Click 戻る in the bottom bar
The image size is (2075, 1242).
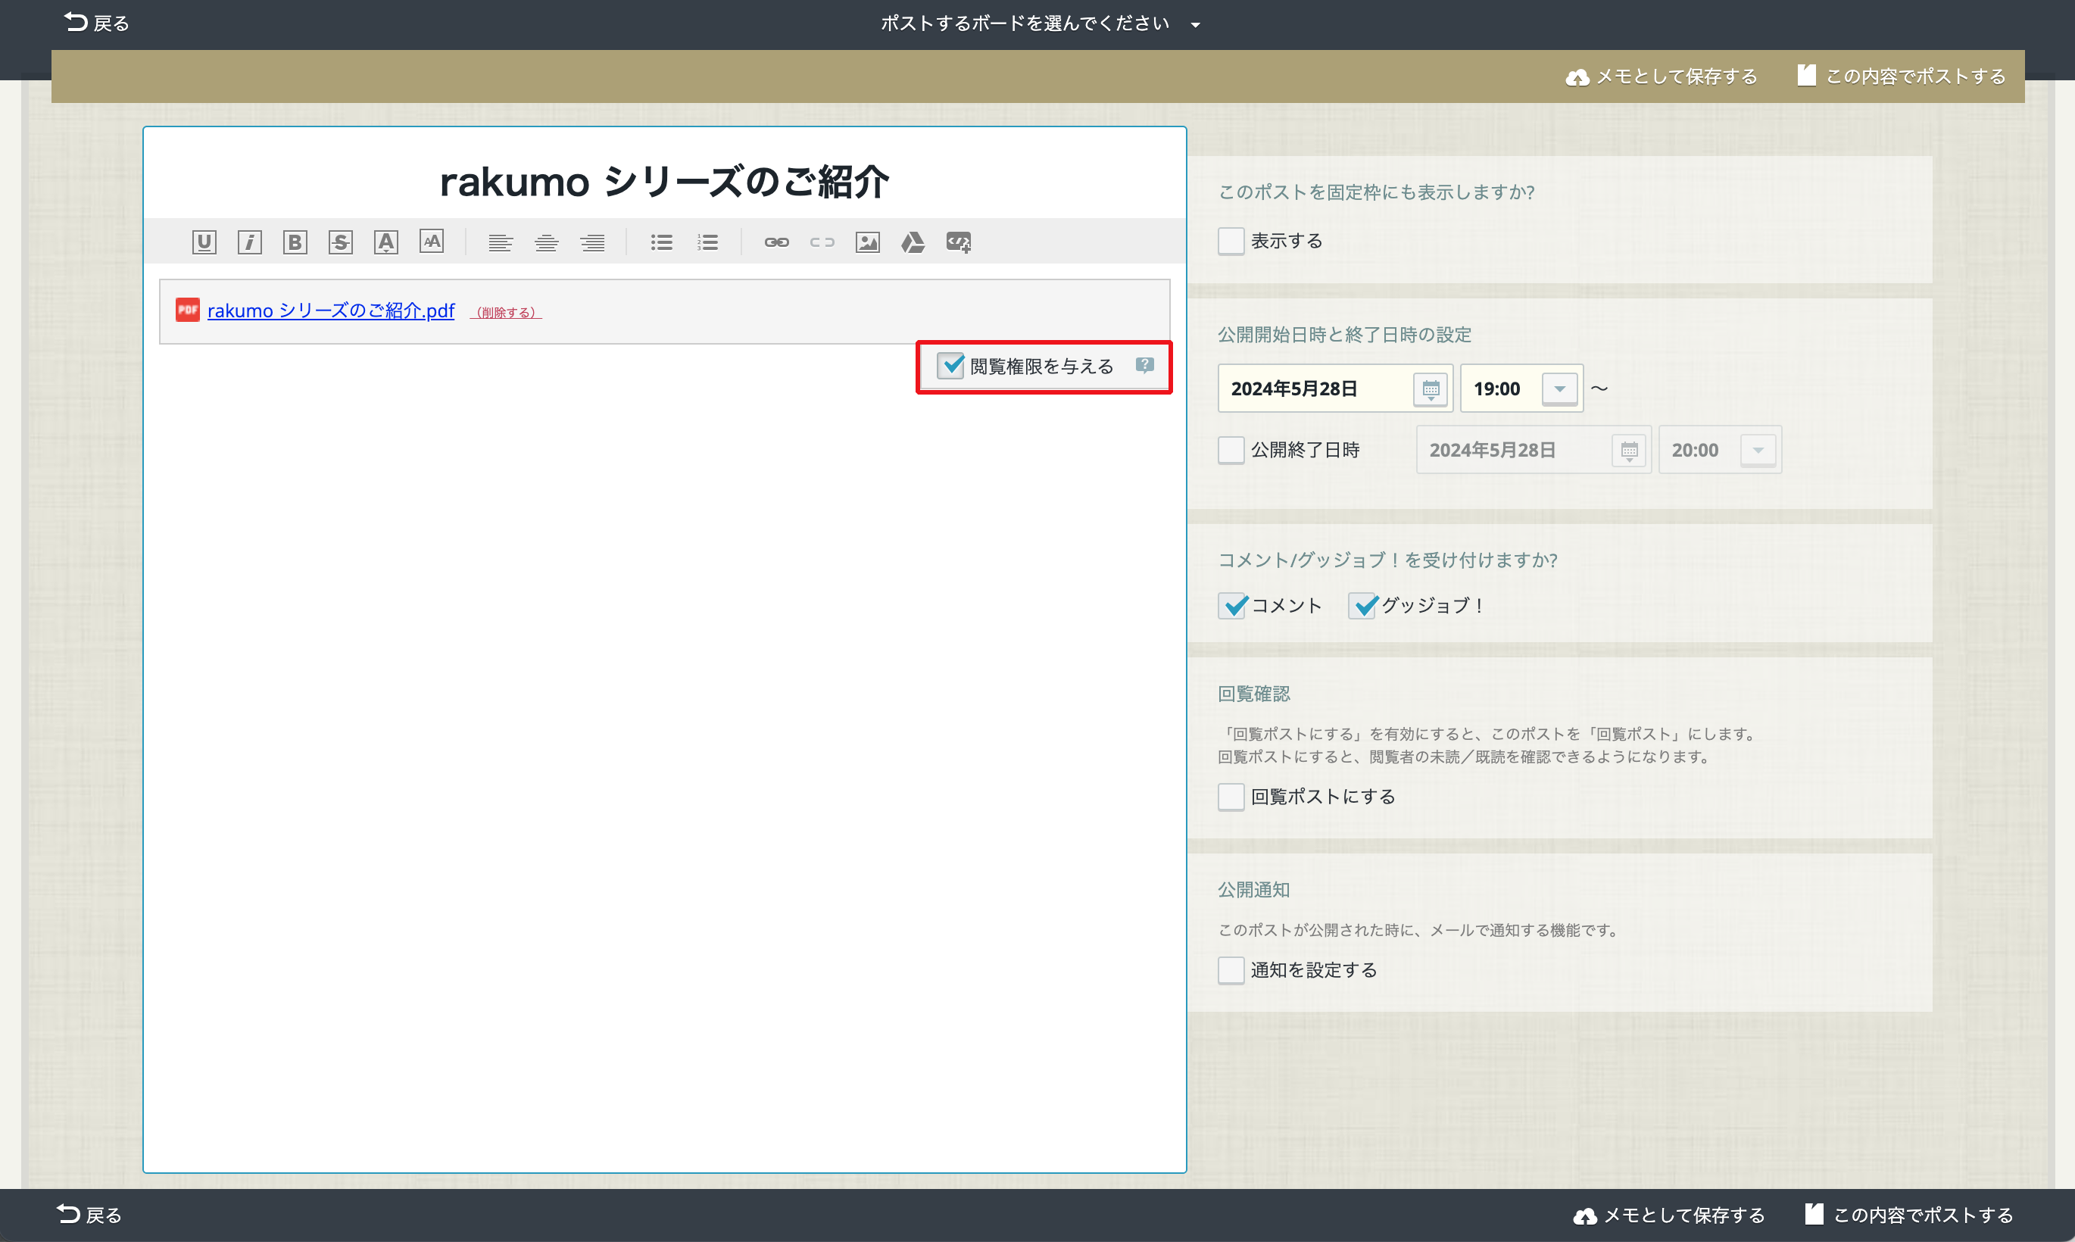coord(89,1215)
